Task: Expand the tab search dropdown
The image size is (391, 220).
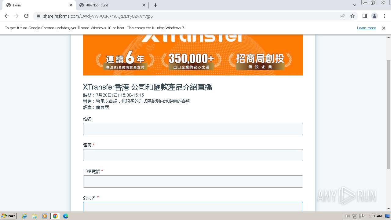Action: 354,5
